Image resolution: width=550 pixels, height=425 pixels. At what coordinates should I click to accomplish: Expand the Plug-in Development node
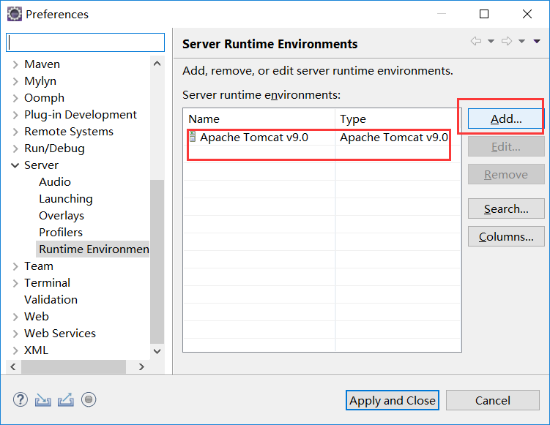click(x=15, y=115)
